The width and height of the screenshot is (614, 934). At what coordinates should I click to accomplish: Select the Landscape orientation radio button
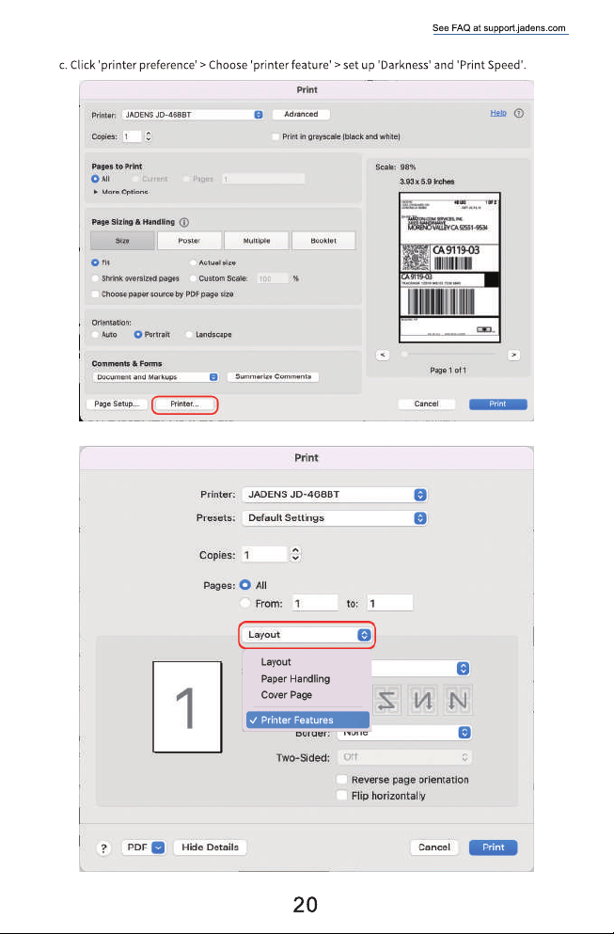tap(189, 335)
